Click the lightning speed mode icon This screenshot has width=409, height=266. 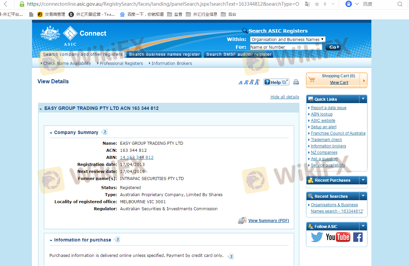click(325, 4)
